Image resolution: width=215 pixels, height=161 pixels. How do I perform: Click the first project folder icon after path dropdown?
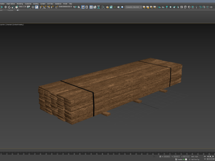(x=144, y=7)
